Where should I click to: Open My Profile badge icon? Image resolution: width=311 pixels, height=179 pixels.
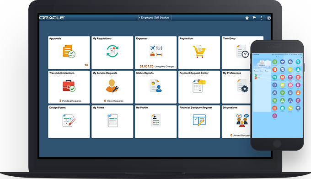155,120
